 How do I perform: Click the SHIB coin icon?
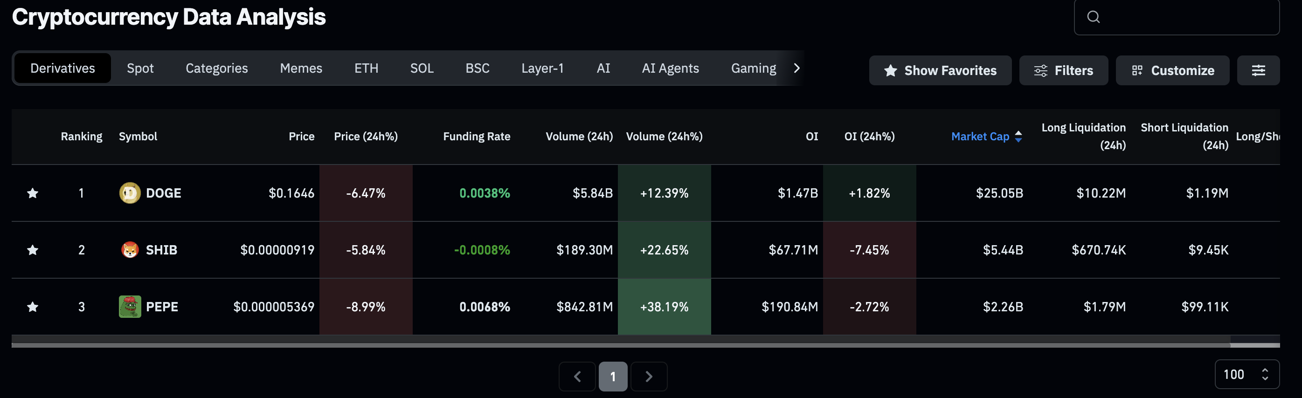click(x=129, y=250)
